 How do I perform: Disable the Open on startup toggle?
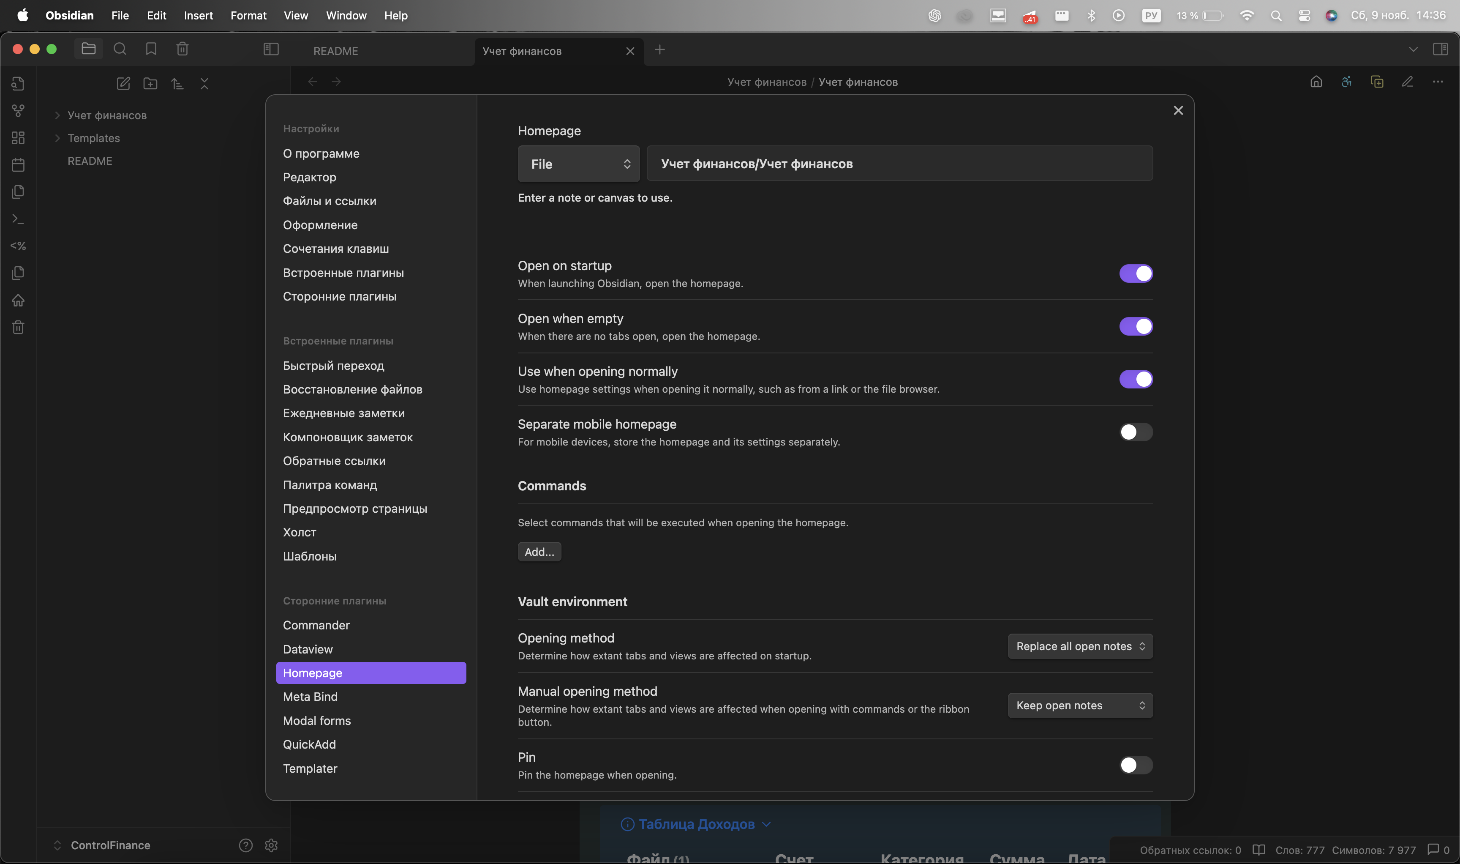(x=1135, y=273)
